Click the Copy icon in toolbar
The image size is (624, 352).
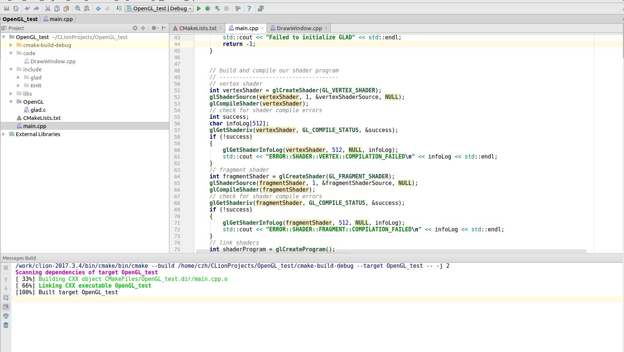[57, 8]
